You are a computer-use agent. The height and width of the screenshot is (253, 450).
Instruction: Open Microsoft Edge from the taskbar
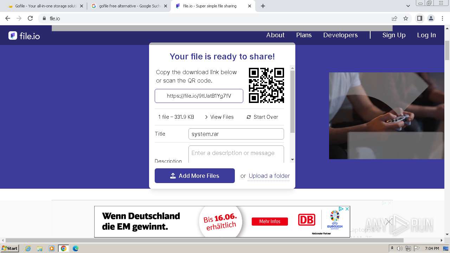click(x=75, y=248)
